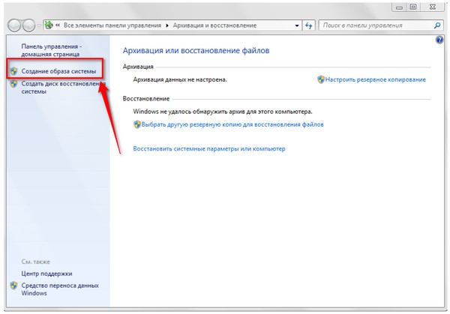
Task: Open 'Создание образа системы' link
Action: pos(58,71)
